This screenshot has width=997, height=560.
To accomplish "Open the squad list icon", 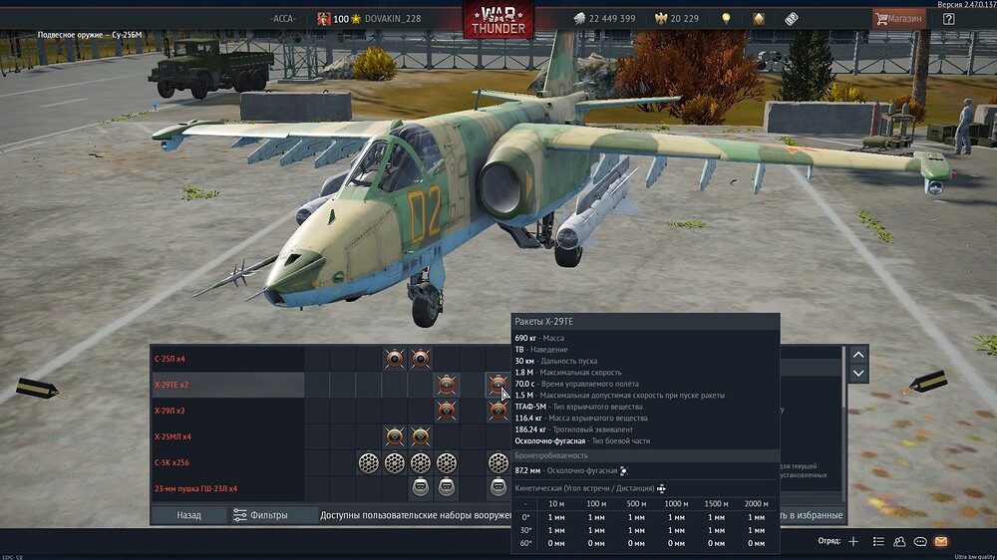I will click(878, 542).
